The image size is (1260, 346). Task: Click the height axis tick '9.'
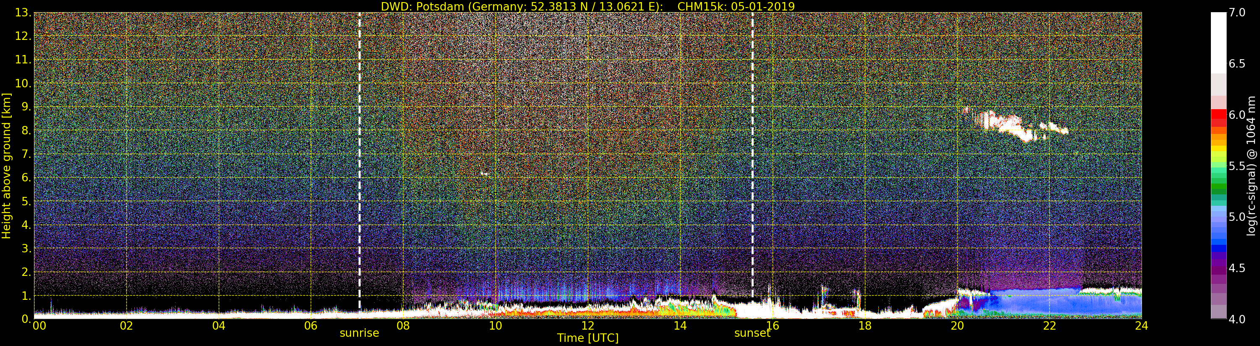tap(26, 107)
